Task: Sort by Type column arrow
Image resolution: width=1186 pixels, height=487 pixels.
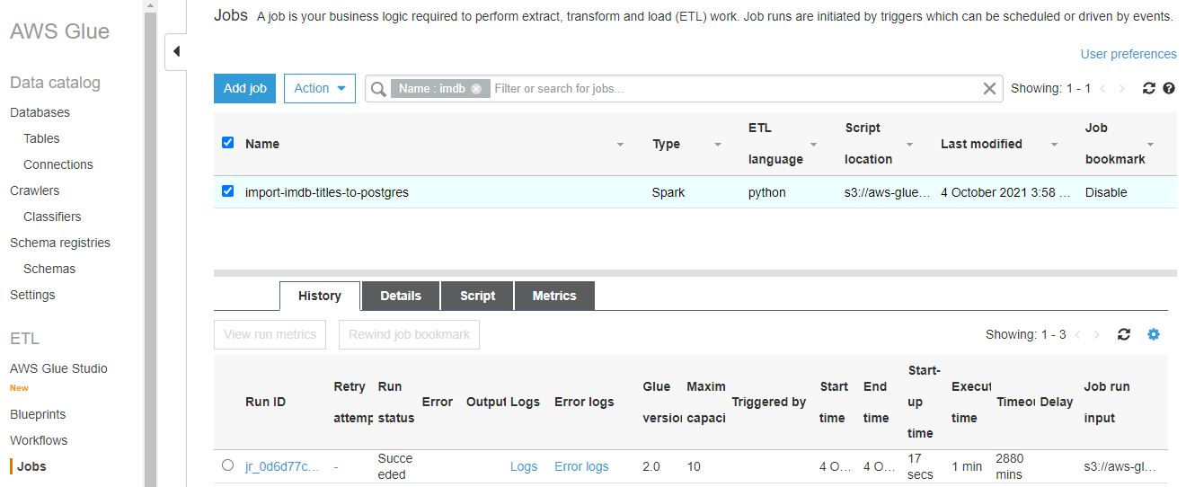Action: point(717,145)
